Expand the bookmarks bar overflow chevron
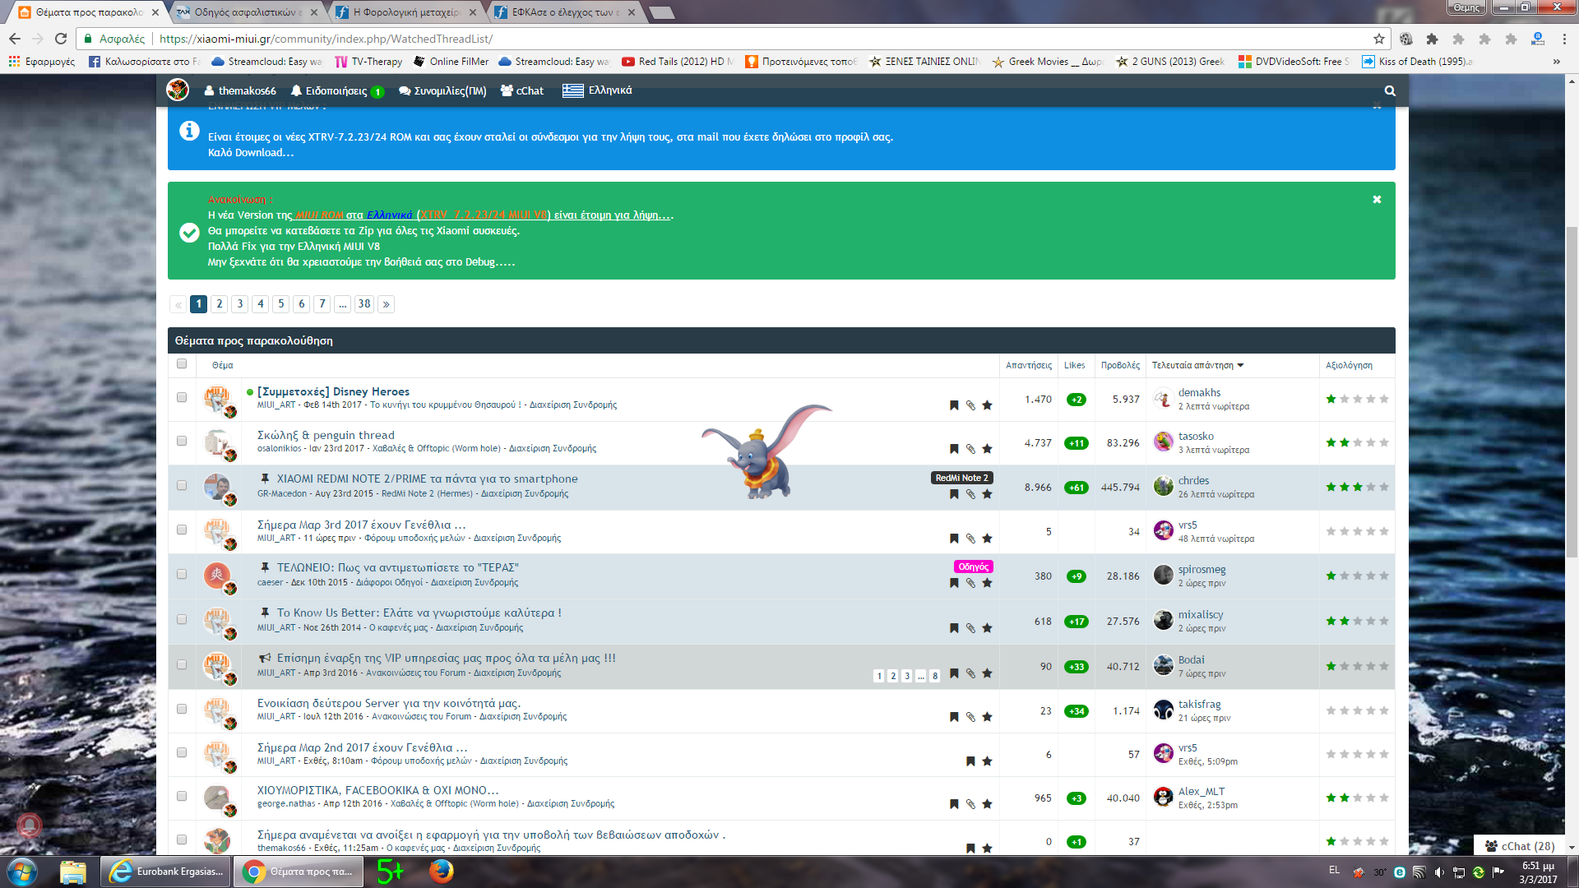This screenshot has width=1579, height=888. tap(1556, 62)
